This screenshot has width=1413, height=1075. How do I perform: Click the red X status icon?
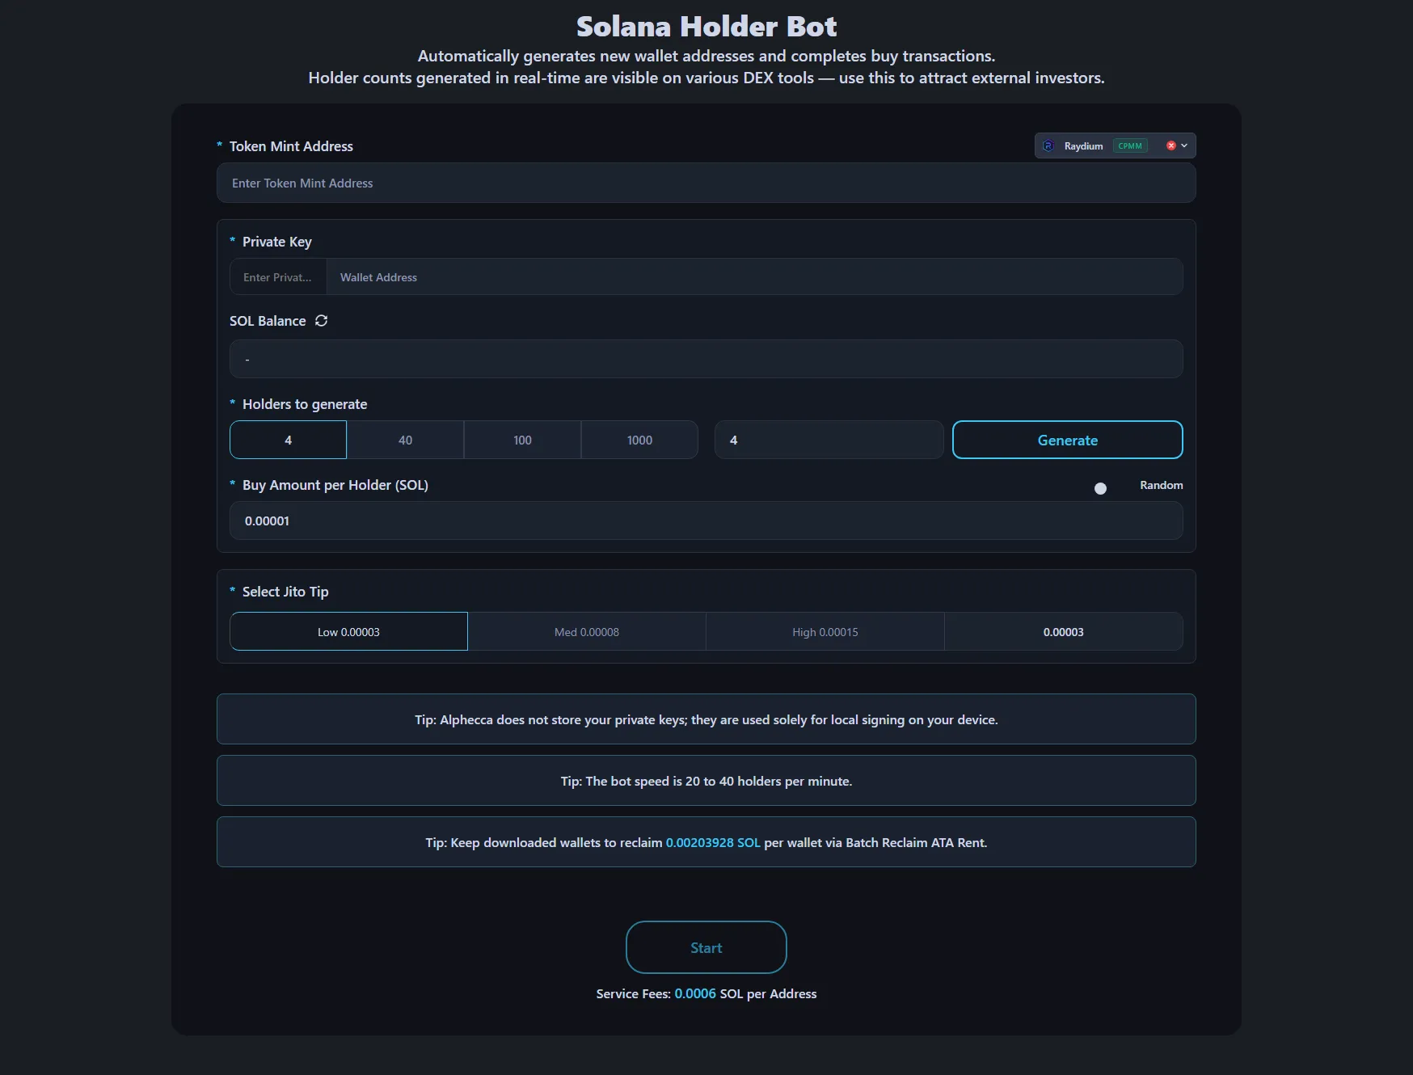1170,146
